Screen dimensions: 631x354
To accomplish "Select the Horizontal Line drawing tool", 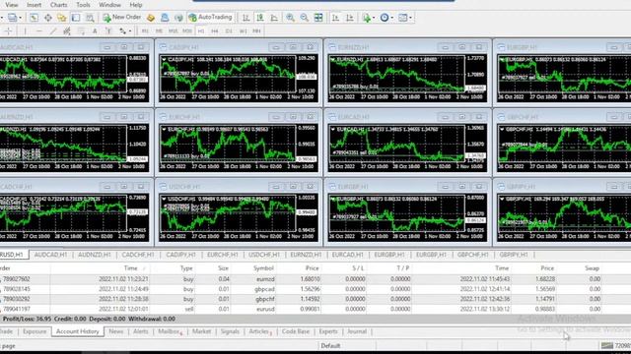I will coord(39,30).
